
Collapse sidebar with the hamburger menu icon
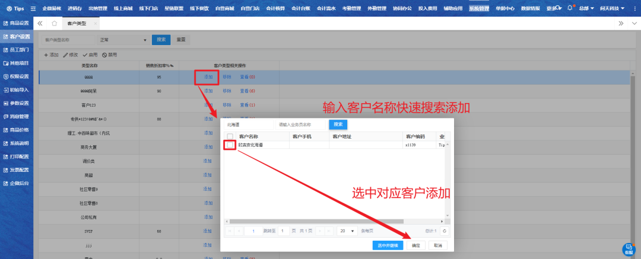pyautogui.click(x=33, y=9)
